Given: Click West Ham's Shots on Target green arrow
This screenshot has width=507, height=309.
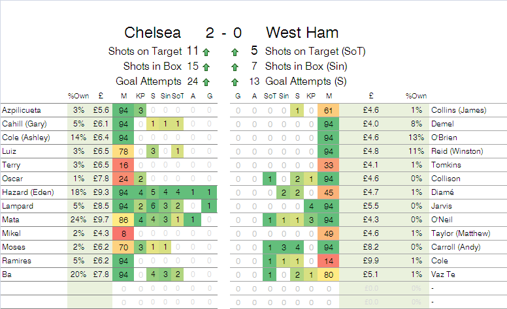Looking at the screenshot, I should tap(235, 51).
